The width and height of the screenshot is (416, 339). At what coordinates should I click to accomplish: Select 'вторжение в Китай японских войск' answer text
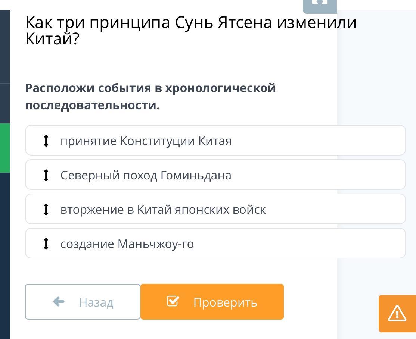(x=163, y=210)
